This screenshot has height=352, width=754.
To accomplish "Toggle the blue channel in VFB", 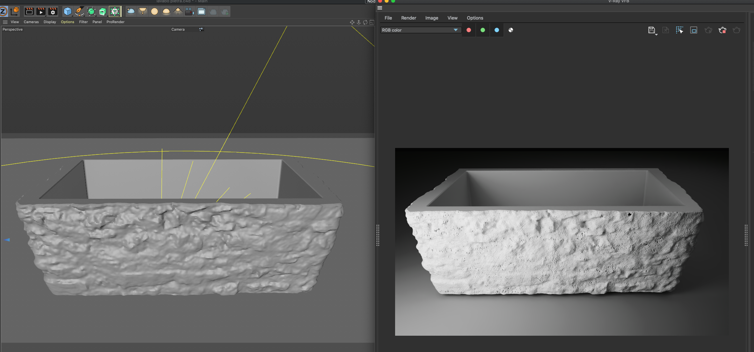I will point(497,30).
